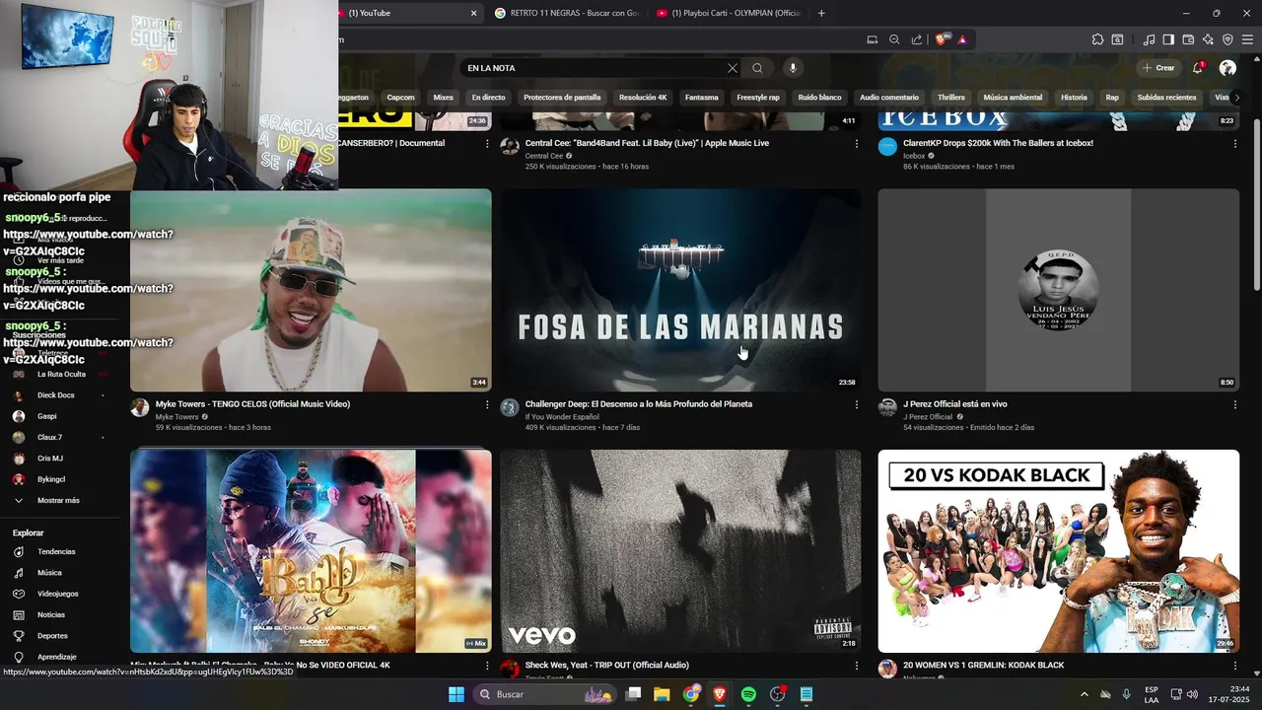Click the Crear button
Screen dimensions: 1262x710
click(1158, 68)
